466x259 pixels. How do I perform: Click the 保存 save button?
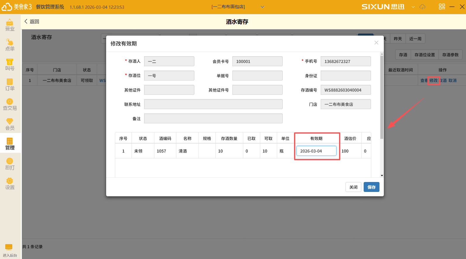click(x=371, y=187)
